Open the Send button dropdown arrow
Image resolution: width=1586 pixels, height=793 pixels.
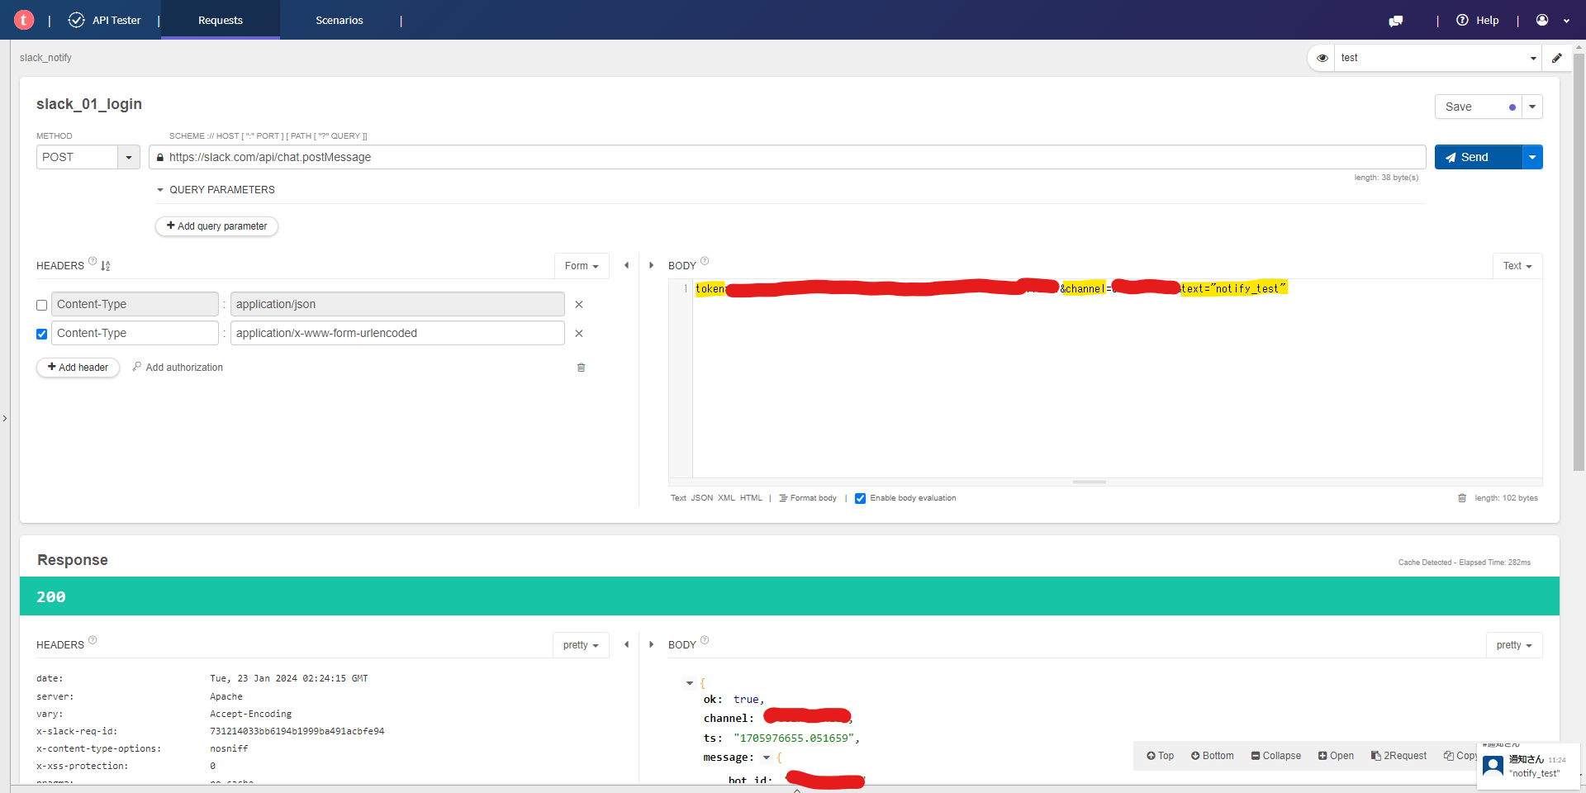[x=1532, y=157]
